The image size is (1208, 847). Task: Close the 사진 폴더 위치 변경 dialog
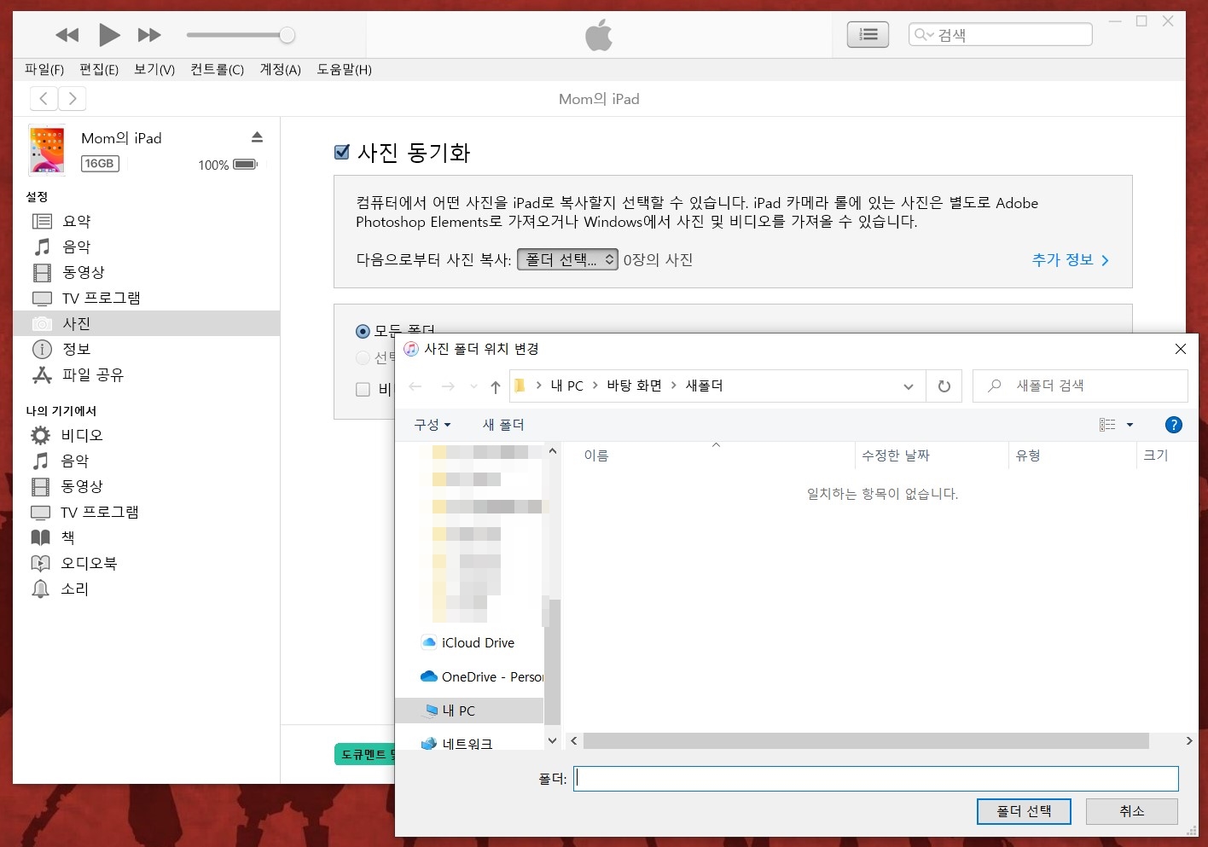[1181, 349]
